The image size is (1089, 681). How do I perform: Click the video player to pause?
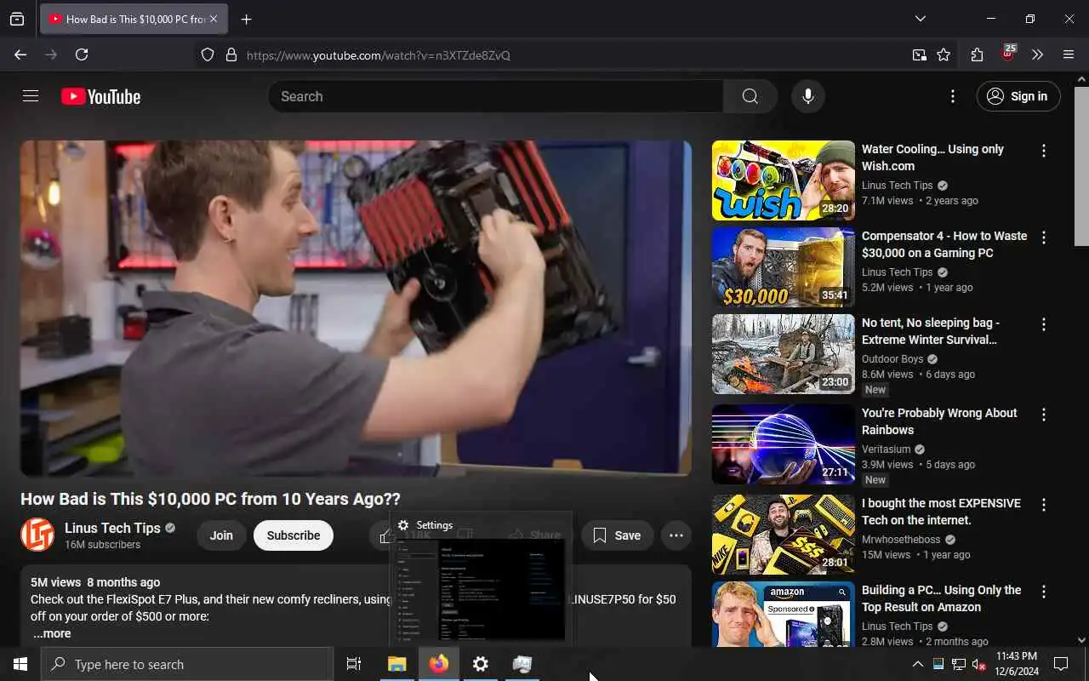[x=356, y=308]
